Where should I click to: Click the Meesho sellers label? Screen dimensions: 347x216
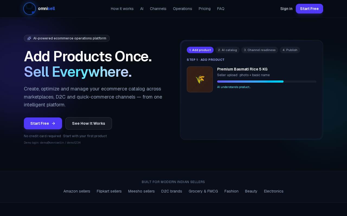(142, 191)
